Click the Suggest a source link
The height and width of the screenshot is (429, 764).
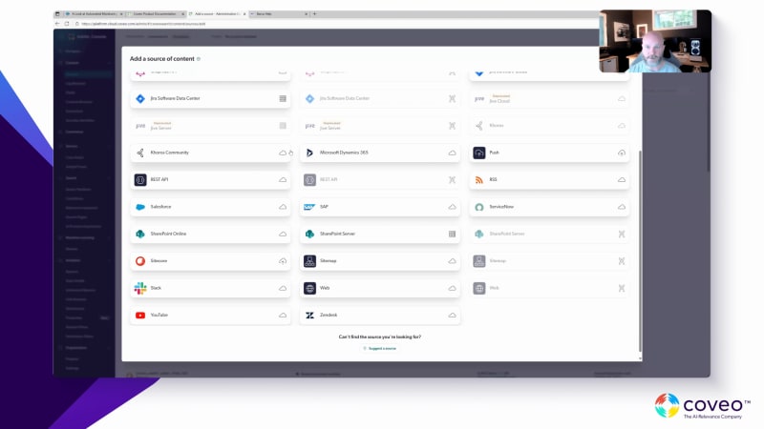(380, 349)
